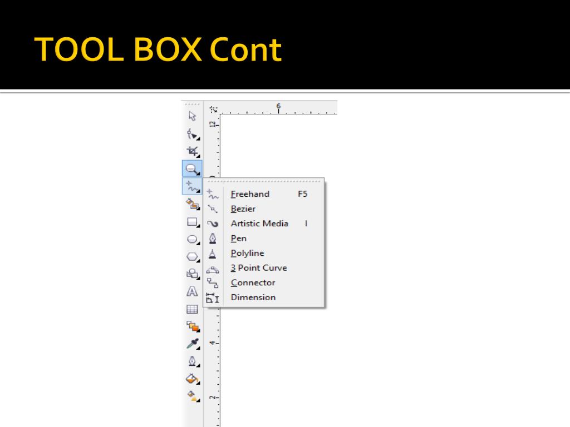Select Artistic Media in the flyout
The width and height of the screenshot is (570, 427).
(263, 224)
